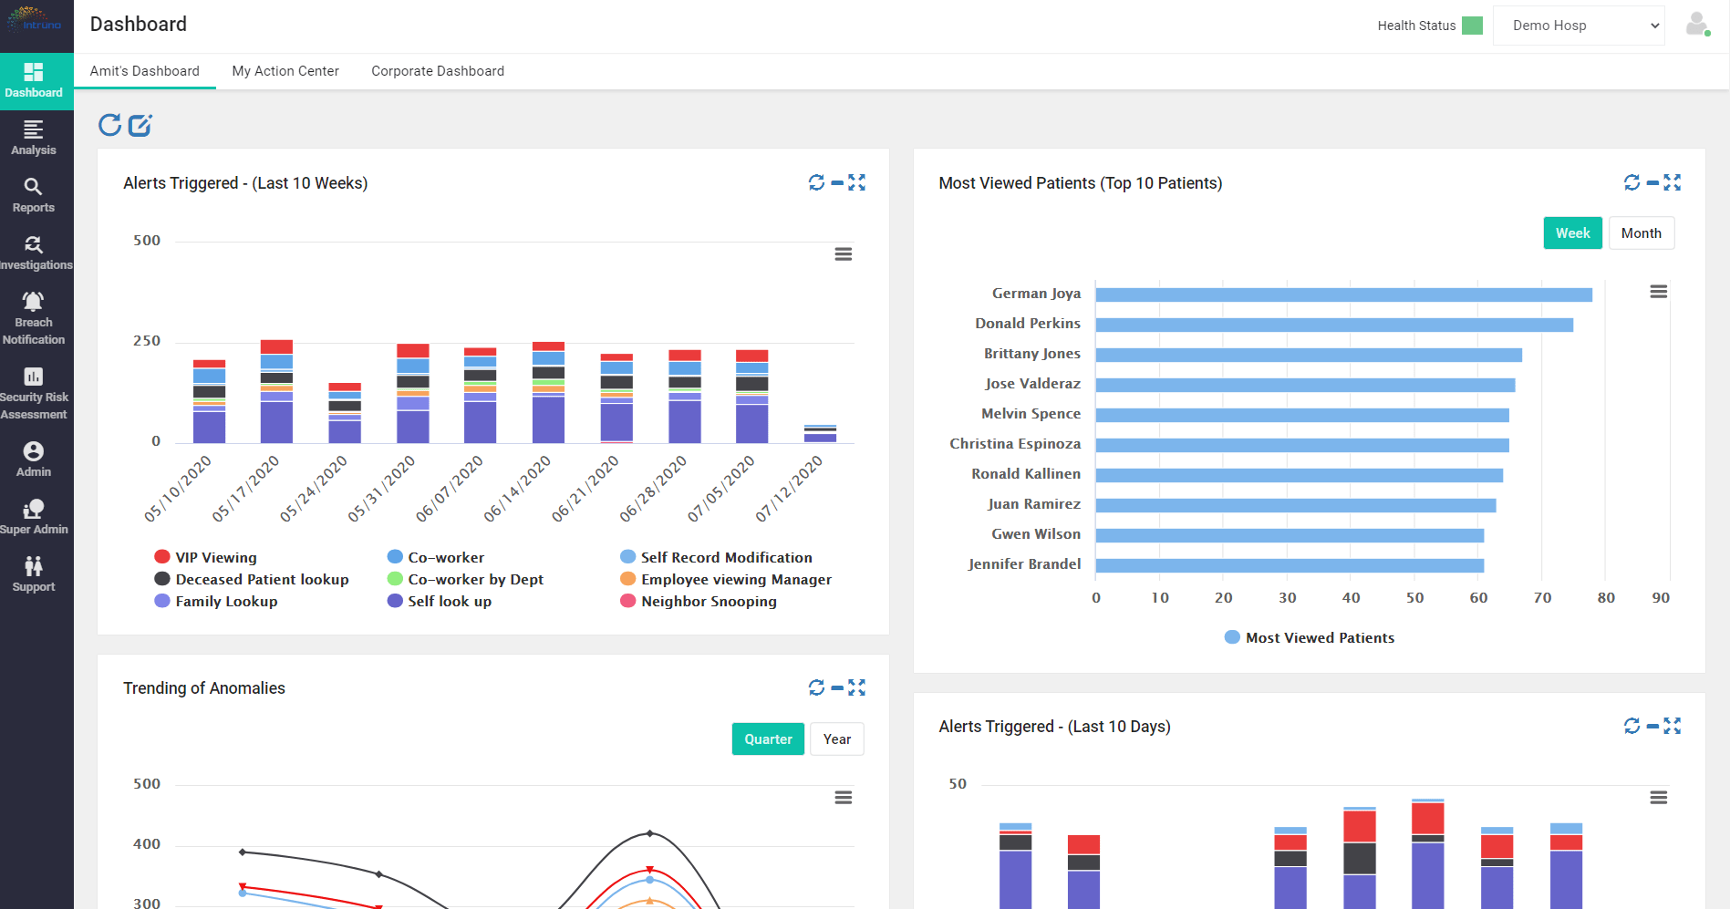Open Breach Notification in the sidebar
Screen dimensions: 1730x909
(34, 319)
